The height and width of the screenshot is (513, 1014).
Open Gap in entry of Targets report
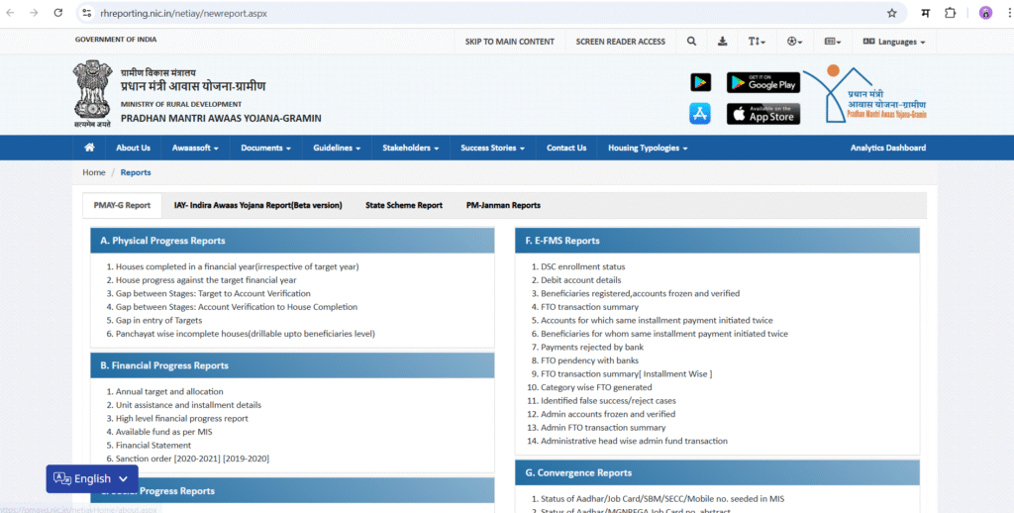[x=159, y=320]
